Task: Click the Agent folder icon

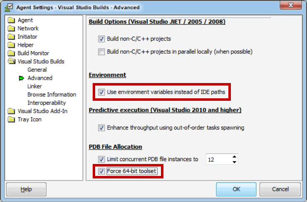Action: (11, 20)
